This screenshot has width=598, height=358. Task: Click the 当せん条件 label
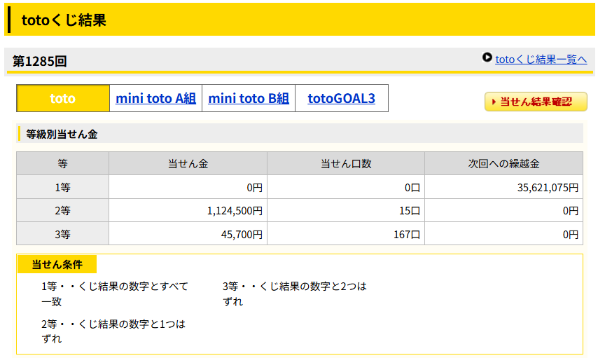point(57,264)
